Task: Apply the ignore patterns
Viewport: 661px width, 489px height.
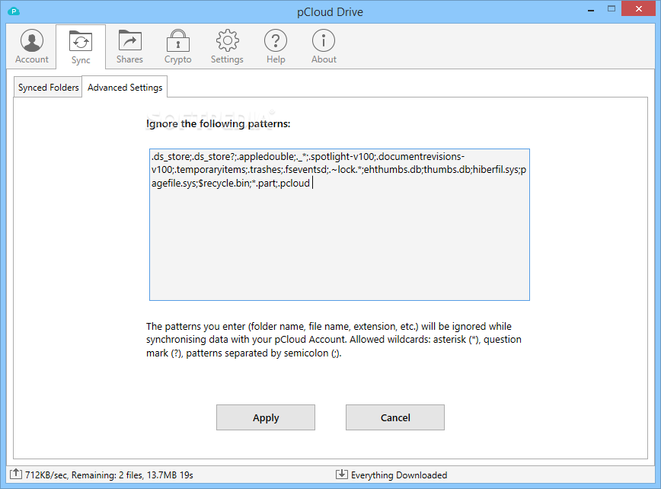Action: click(266, 417)
